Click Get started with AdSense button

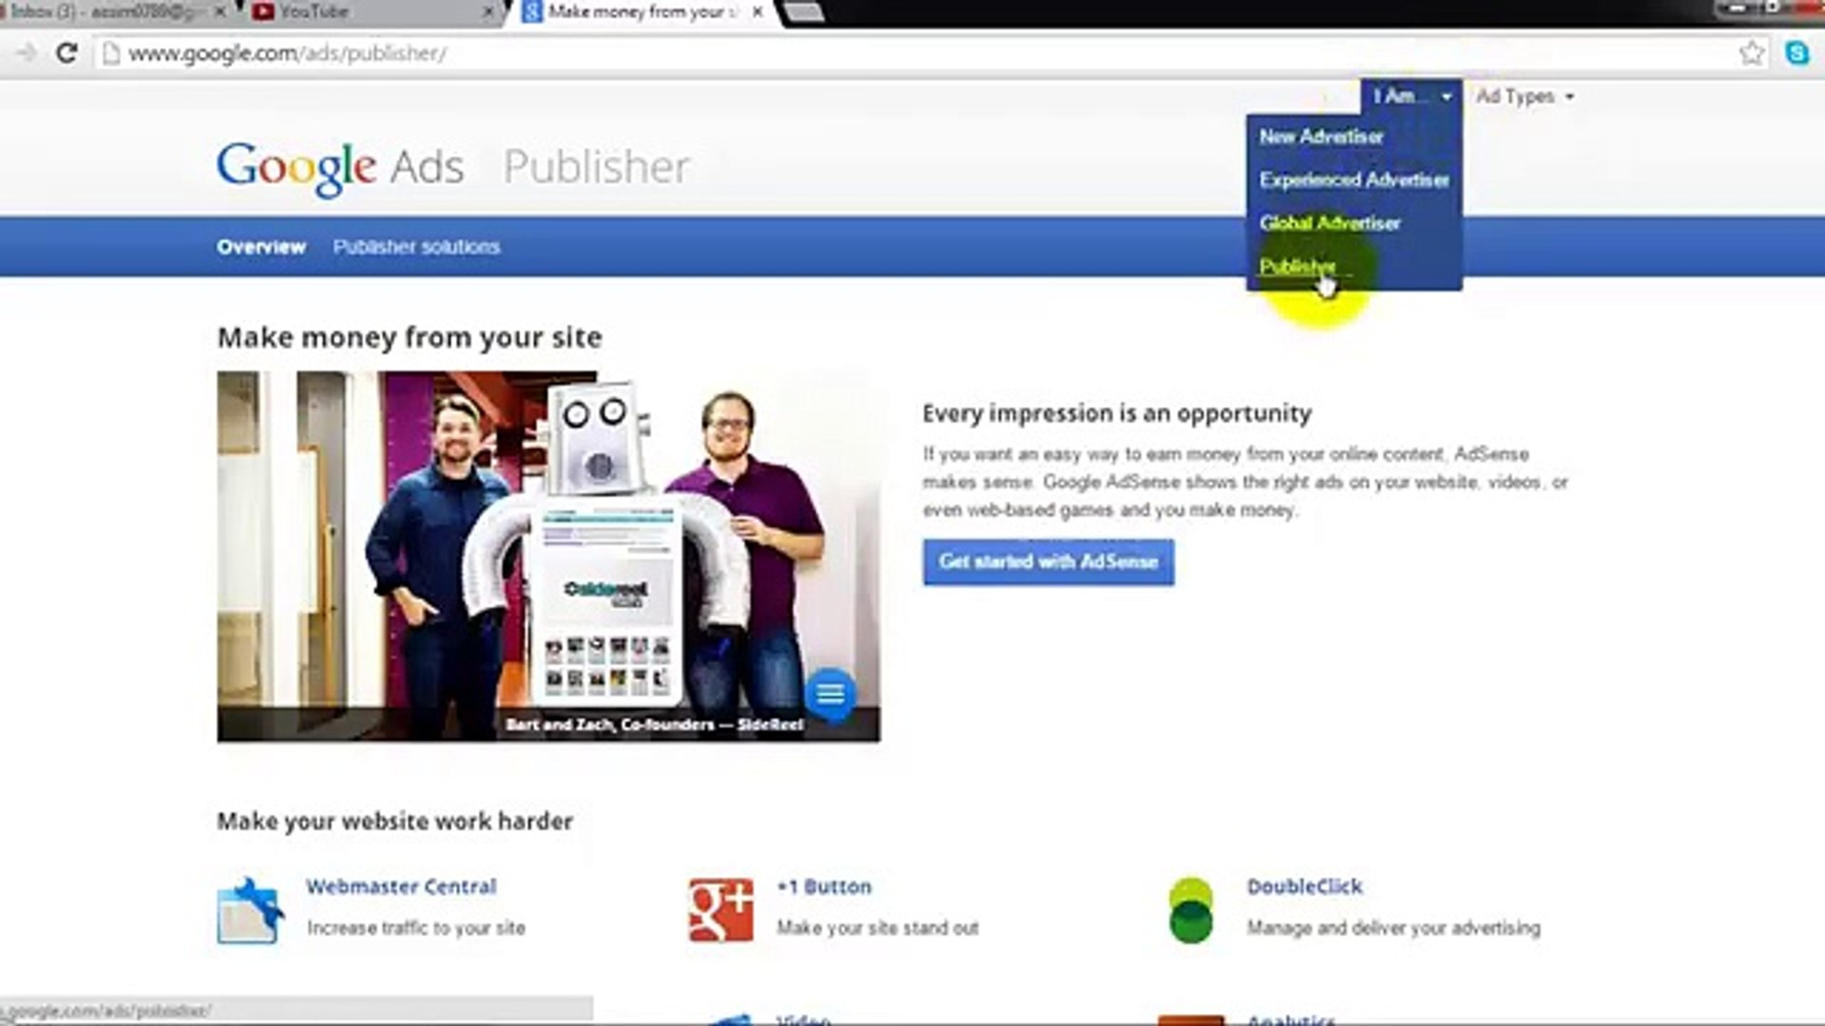[1047, 561]
